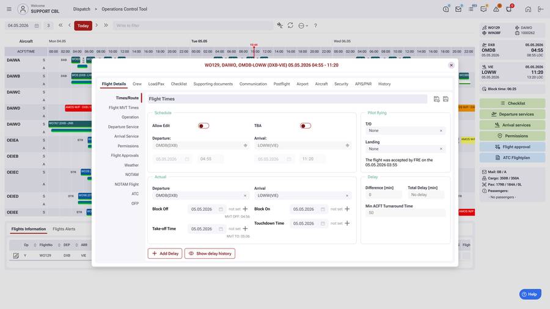Select OFP in side menu
The height and width of the screenshot is (309, 550).
click(135, 203)
